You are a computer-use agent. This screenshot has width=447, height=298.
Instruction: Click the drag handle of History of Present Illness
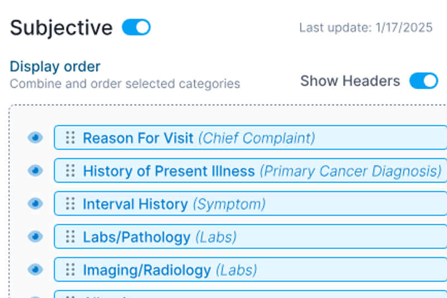click(x=70, y=171)
